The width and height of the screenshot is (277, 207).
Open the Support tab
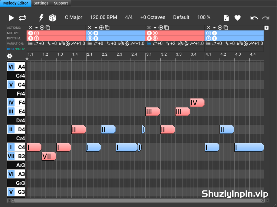61,3
